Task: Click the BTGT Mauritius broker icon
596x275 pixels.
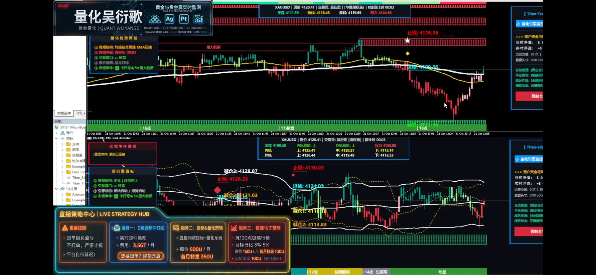Action: pos(57,127)
